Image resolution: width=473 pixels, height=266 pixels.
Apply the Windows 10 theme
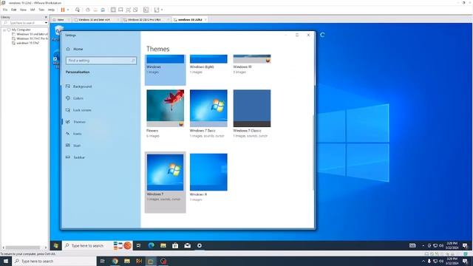point(252,64)
